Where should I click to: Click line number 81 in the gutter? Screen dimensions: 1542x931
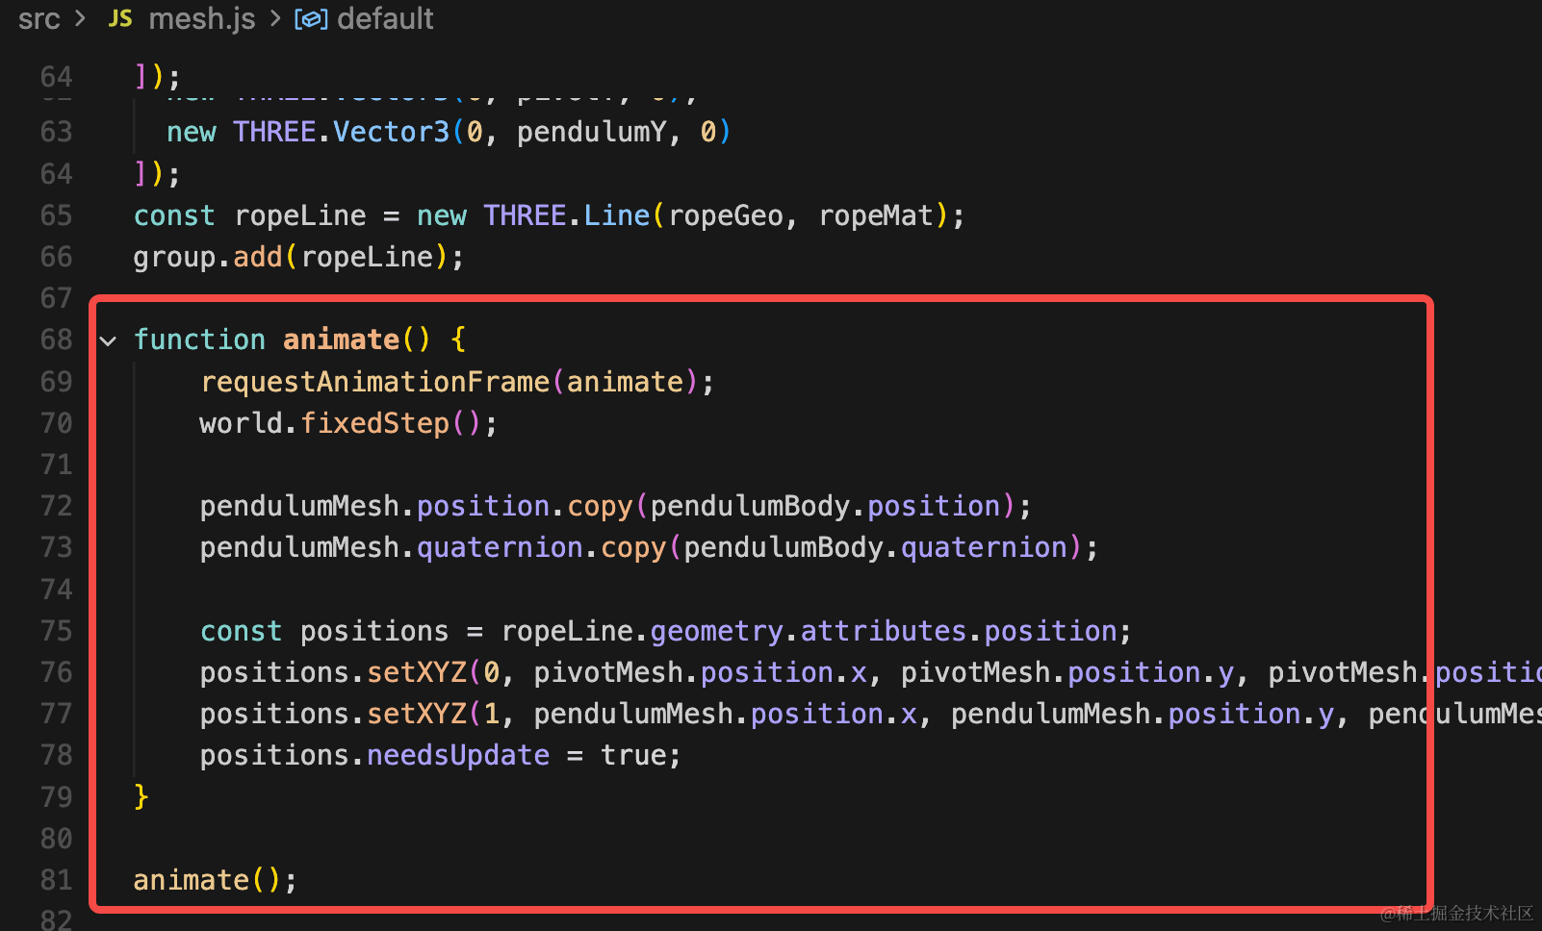tap(57, 880)
